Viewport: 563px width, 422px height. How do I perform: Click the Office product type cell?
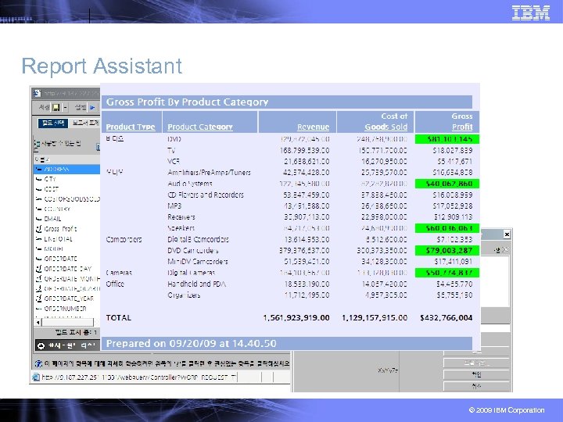[115, 284]
